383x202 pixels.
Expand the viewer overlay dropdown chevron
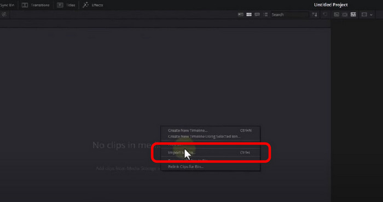tap(371, 15)
